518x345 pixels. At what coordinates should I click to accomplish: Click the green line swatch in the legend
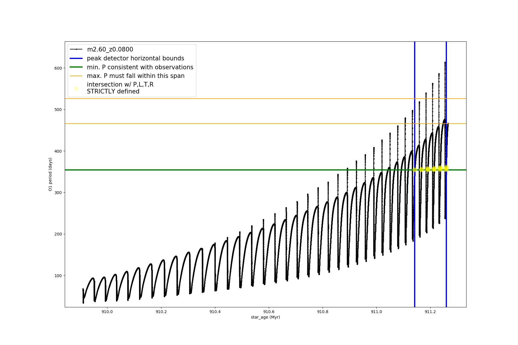click(x=76, y=67)
